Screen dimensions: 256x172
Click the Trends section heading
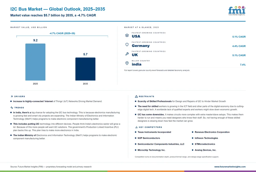click(19, 108)
